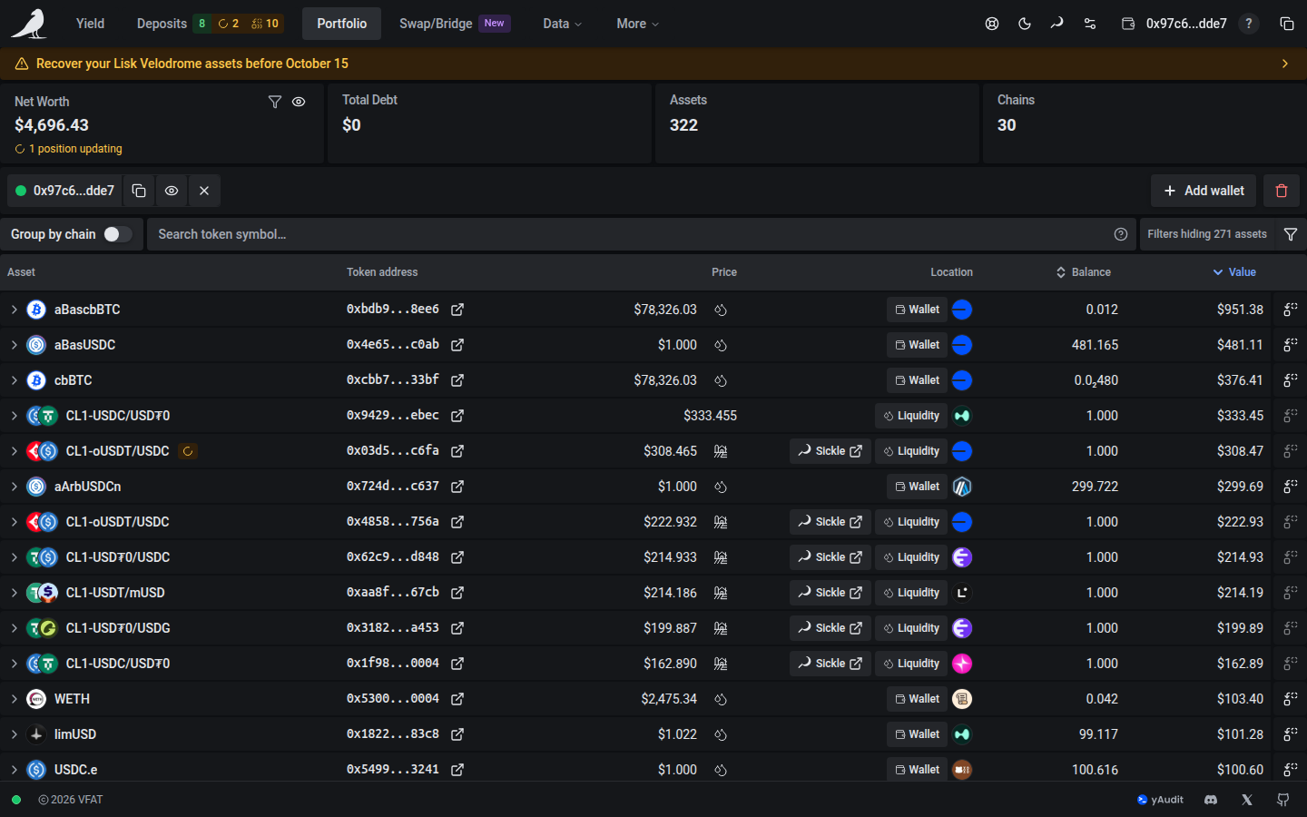The height and width of the screenshot is (817, 1307).
Task: Click the bird logo home icon
Action: click(x=29, y=24)
